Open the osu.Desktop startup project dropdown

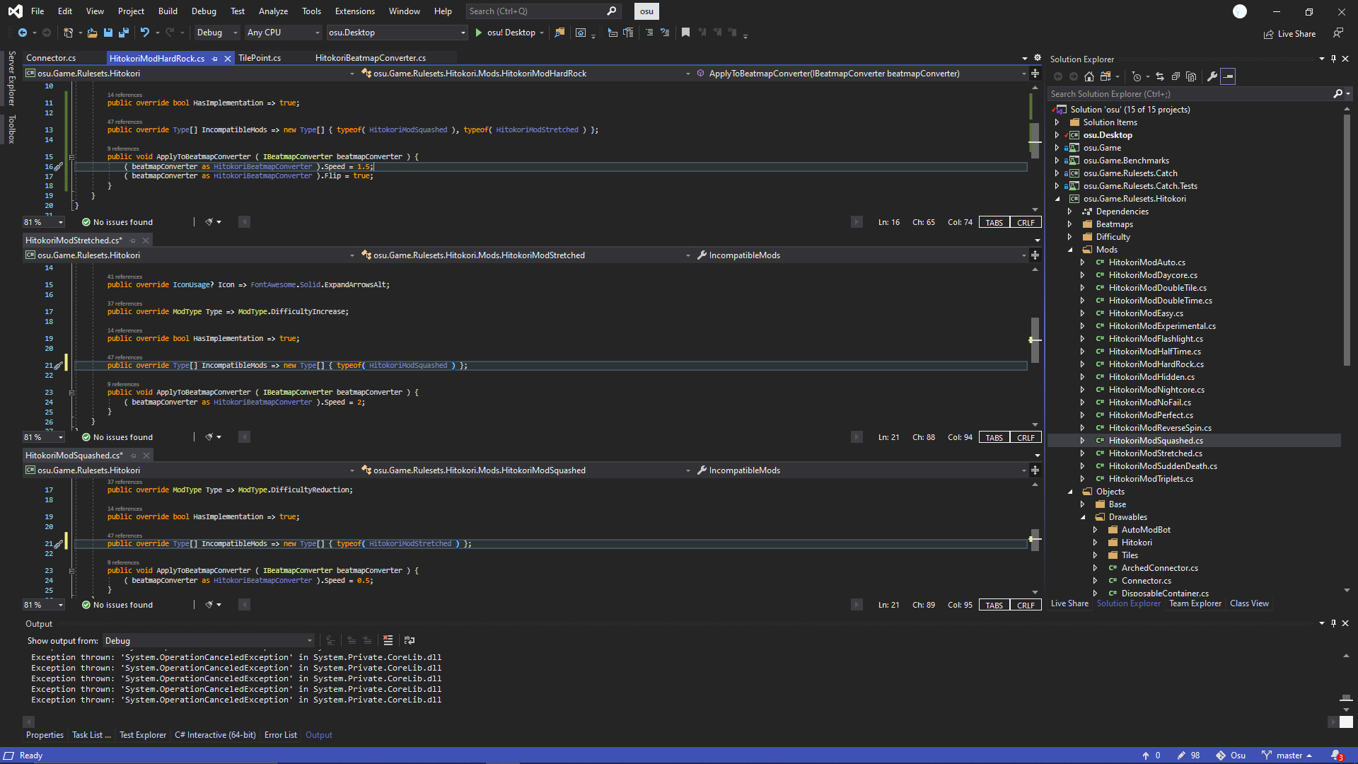click(397, 33)
